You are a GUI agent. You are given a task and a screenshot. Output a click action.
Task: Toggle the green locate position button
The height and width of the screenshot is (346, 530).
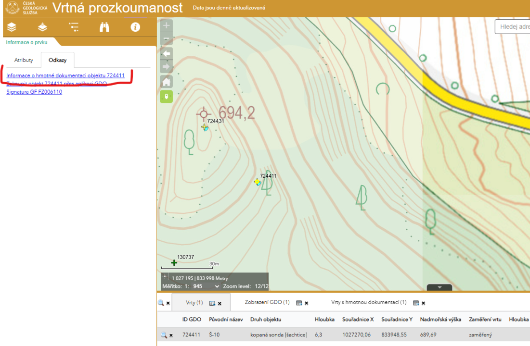tap(166, 97)
